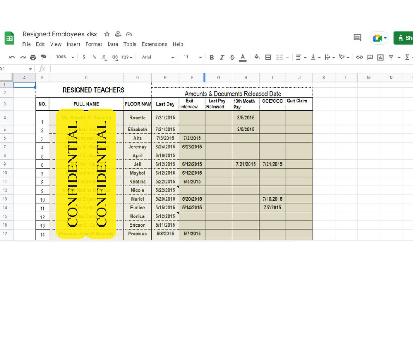Click the print icon

(x=33, y=57)
